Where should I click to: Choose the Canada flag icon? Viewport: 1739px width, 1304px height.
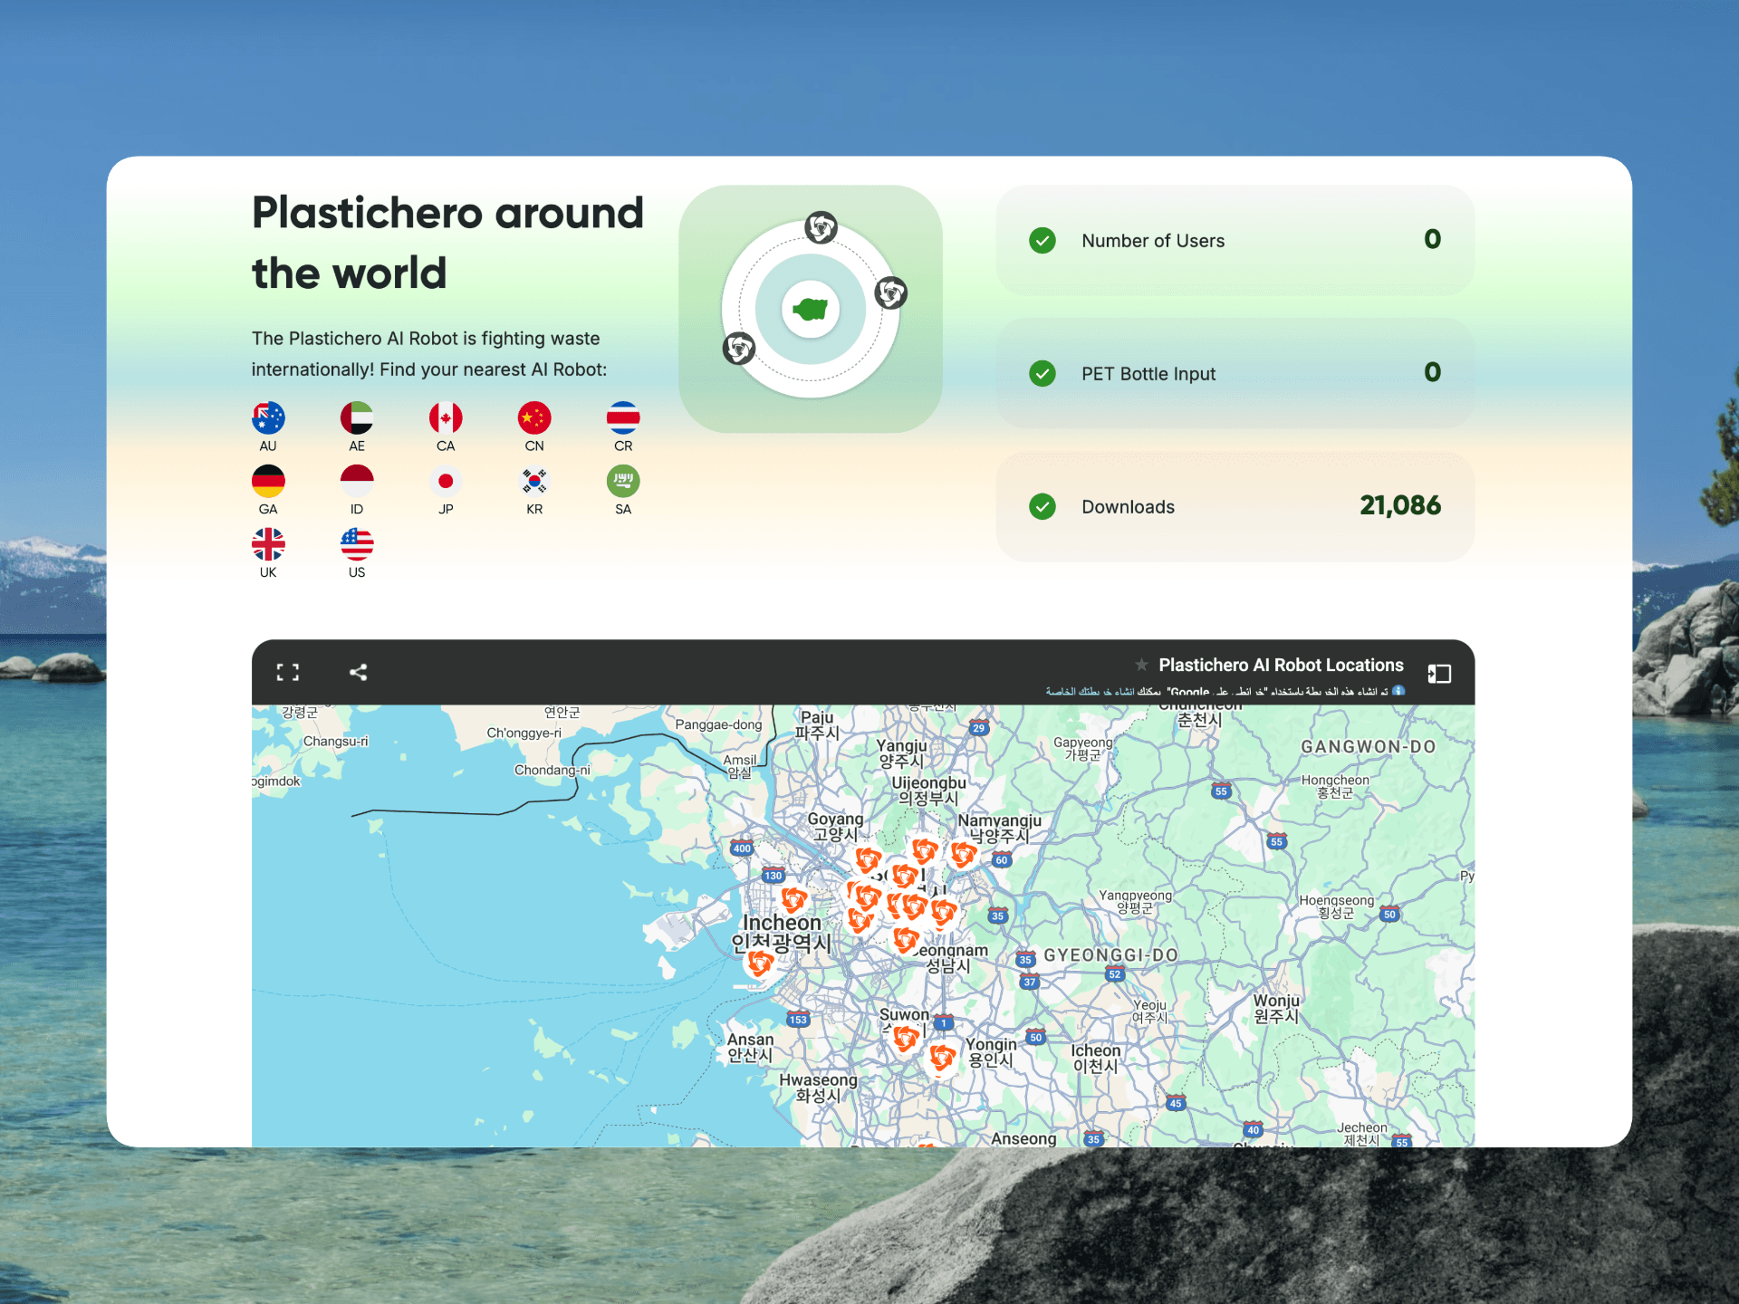pos(446,417)
